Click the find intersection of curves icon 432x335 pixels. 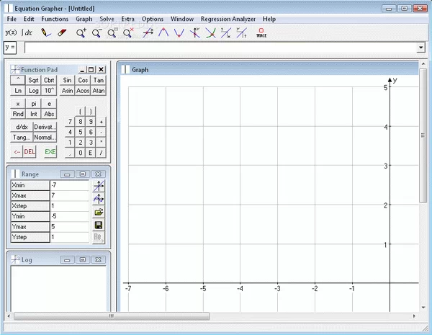click(211, 33)
